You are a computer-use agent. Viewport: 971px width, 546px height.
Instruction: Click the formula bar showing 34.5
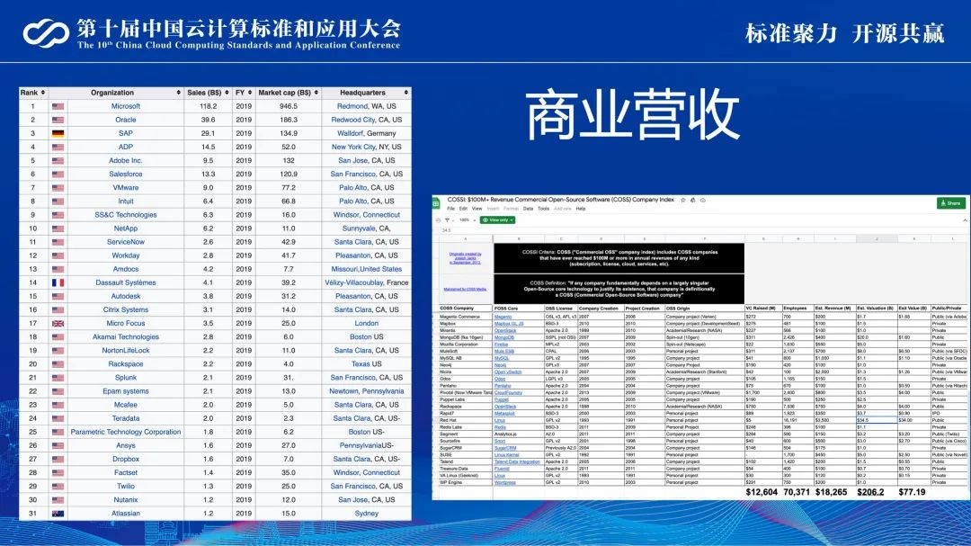(699, 230)
